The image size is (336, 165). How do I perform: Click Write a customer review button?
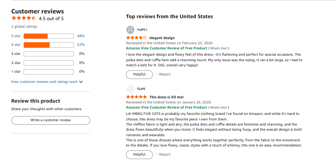tap(50, 120)
